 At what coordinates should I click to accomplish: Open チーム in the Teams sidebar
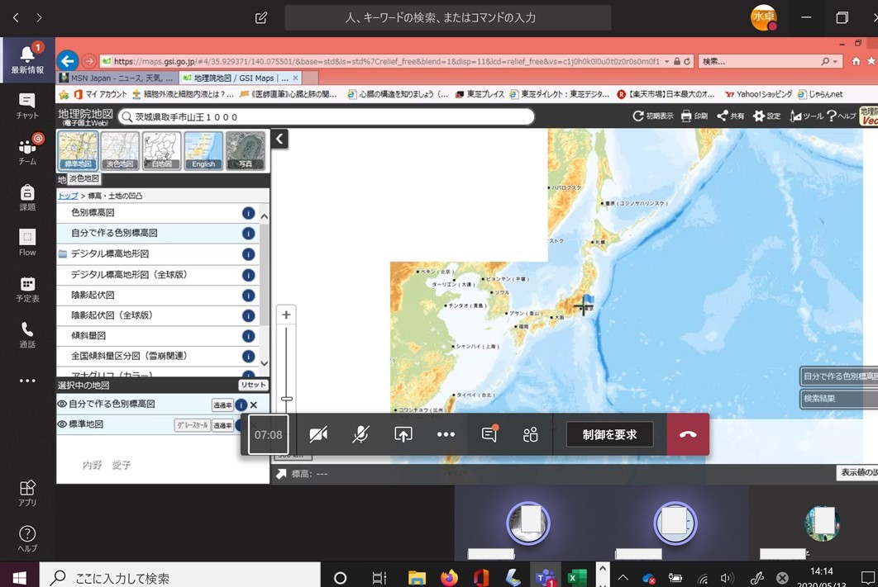tap(27, 151)
